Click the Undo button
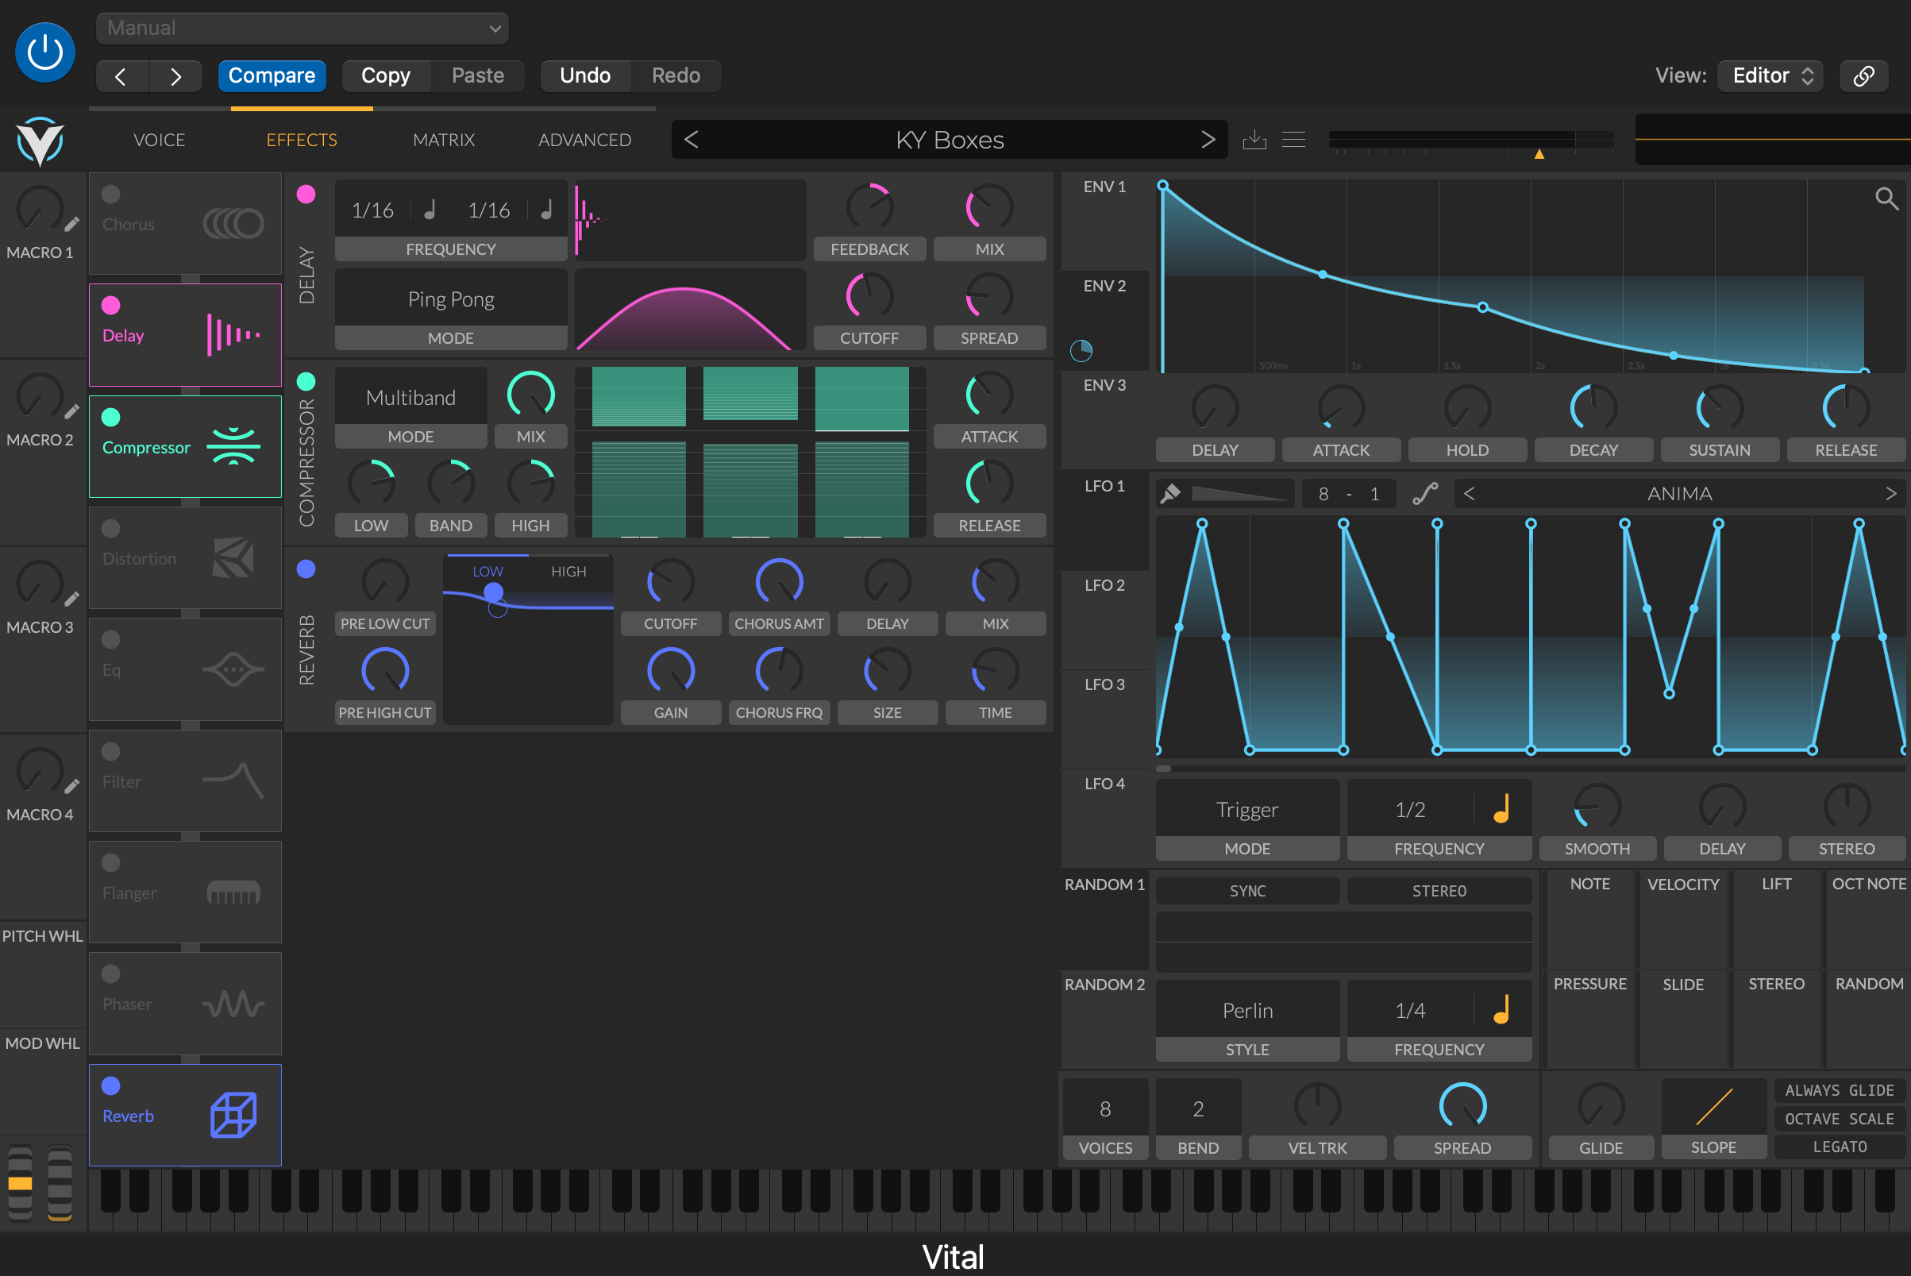Viewport: 1911px width, 1276px height. click(x=585, y=75)
